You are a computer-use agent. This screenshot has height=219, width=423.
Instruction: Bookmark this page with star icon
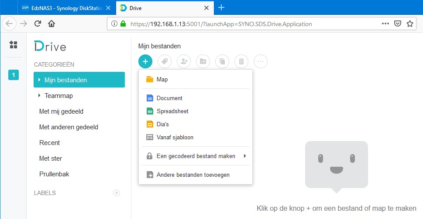(410, 24)
